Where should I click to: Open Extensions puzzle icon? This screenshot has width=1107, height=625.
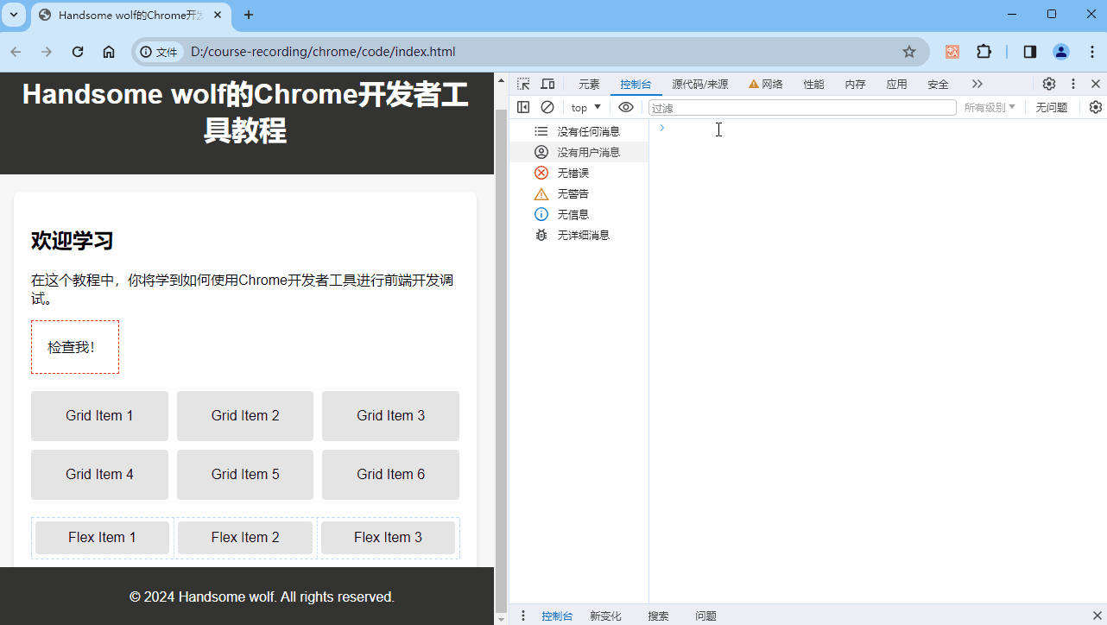pos(984,52)
